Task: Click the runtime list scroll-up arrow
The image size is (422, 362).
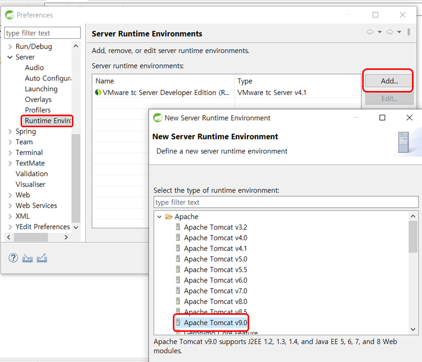Action: (413, 216)
